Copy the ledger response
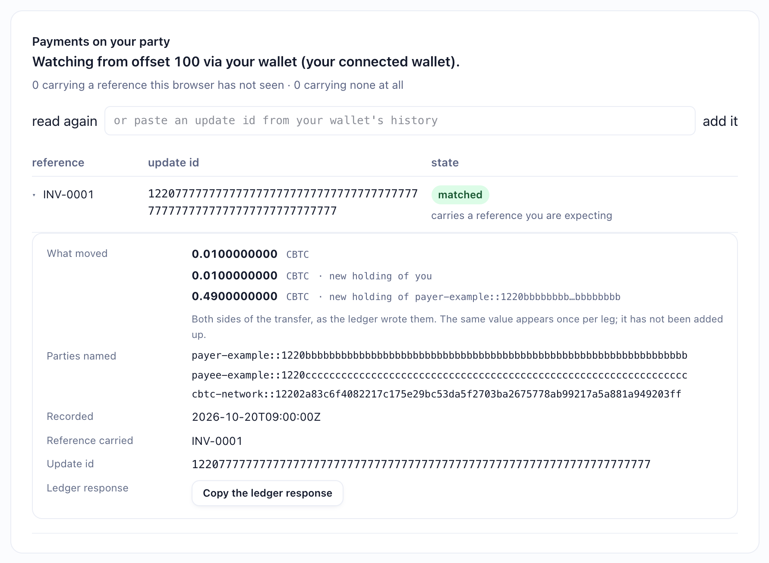769x563 pixels. (x=268, y=493)
